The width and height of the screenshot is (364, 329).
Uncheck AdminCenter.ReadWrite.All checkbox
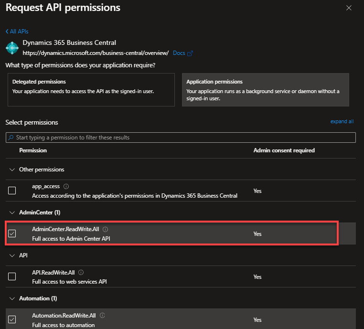pos(12,233)
